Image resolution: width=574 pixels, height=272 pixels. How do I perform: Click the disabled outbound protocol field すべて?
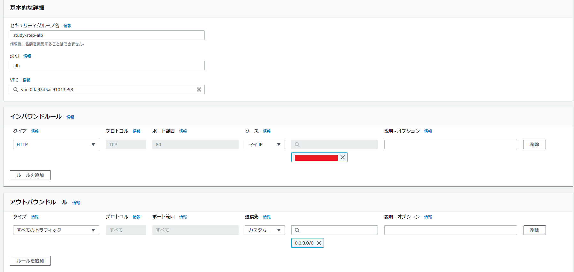(x=126, y=230)
